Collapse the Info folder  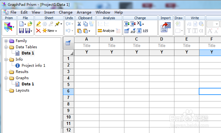(6, 60)
